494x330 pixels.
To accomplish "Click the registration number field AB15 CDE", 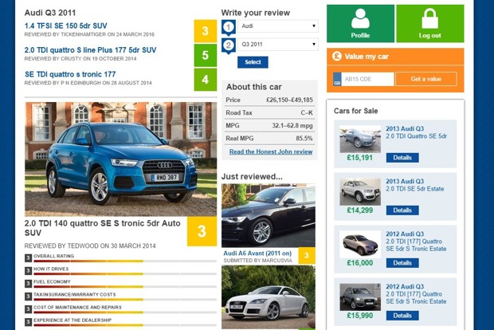I will [x=367, y=79].
